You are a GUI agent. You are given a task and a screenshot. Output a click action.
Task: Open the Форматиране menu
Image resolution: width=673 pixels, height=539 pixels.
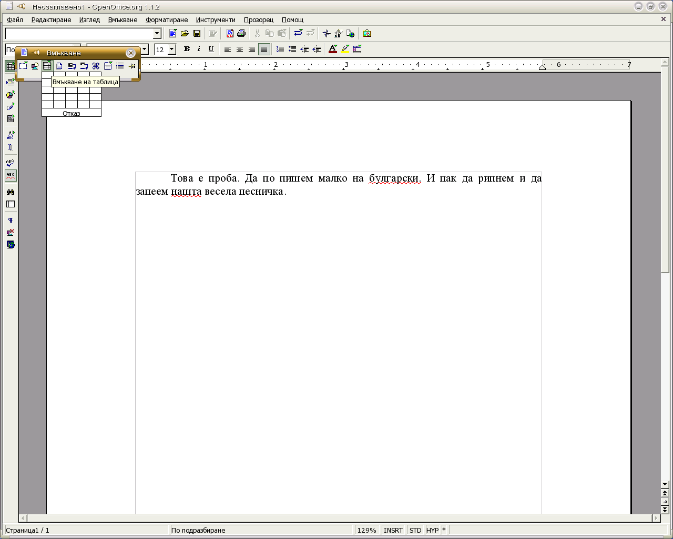pos(167,20)
